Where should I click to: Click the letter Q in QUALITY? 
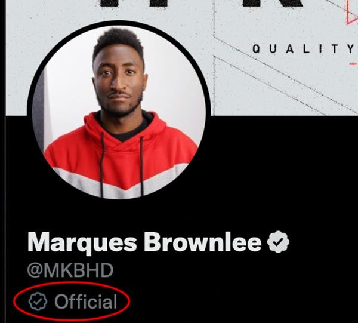[x=256, y=48]
